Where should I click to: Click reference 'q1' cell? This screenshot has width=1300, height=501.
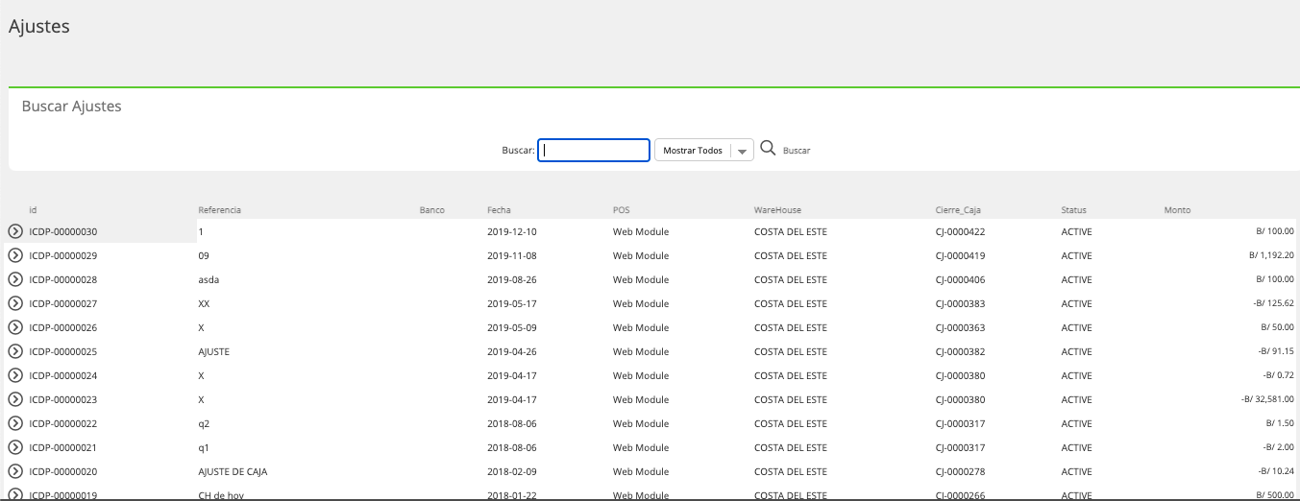click(203, 447)
